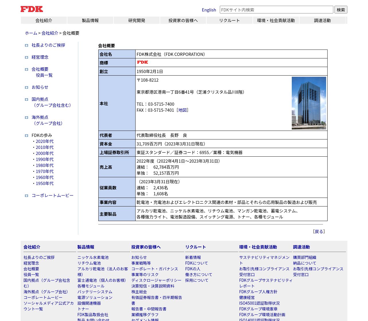Click the footer heading リクルート
Viewport: 368px width, 321px height.
pyautogui.click(x=195, y=247)
